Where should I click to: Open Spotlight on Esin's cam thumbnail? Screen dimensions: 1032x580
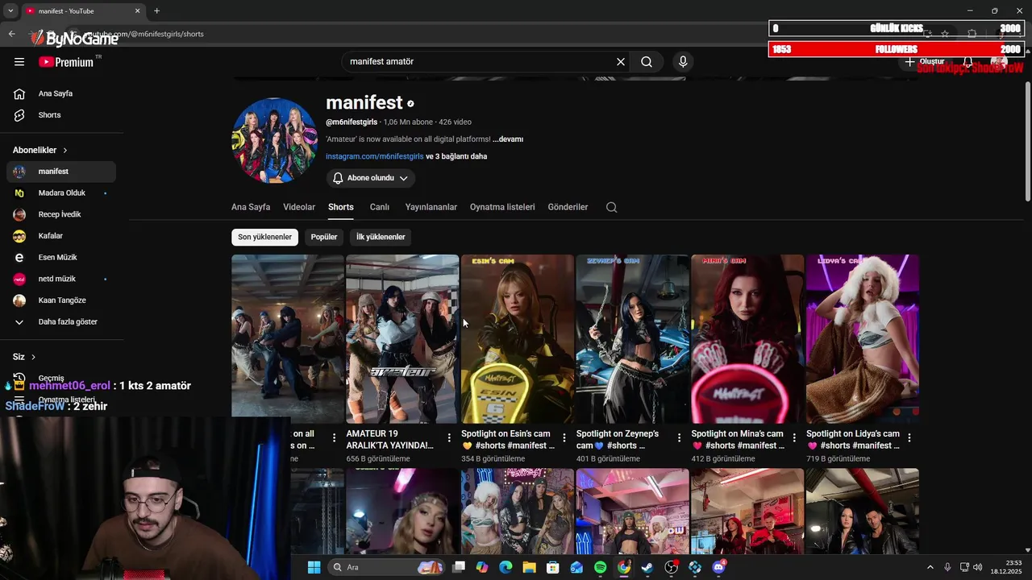518,339
